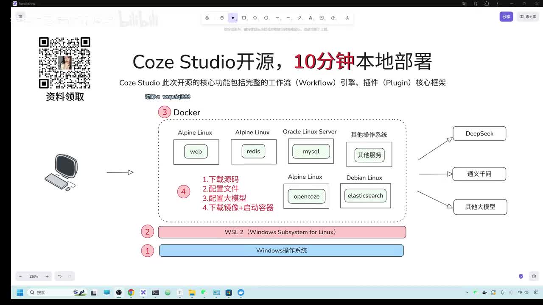
Task: Select the blue Windows操作系统 bar
Action: pyautogui.click(x=281, y=250)
